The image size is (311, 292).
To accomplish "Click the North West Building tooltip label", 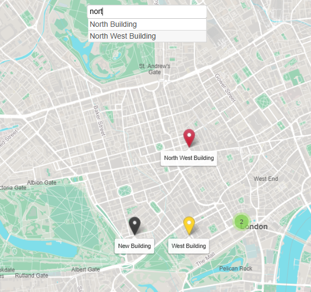I will click(189, 158).
